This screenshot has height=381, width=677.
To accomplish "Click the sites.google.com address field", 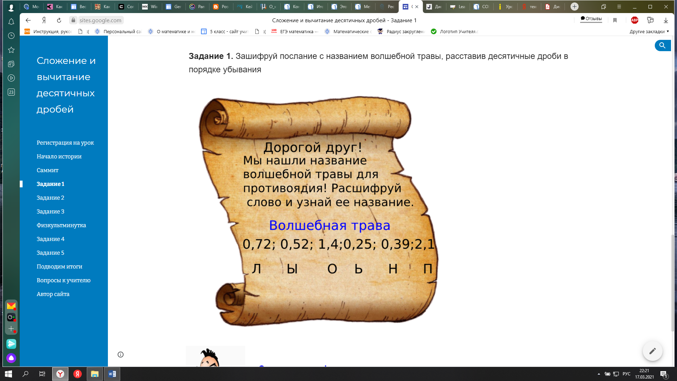I will click(x=100, y=20).
